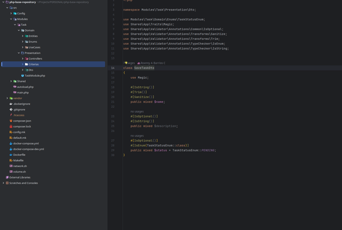
Task: Click the docker-compose.yml file icon
Action: tap(11, 144)
